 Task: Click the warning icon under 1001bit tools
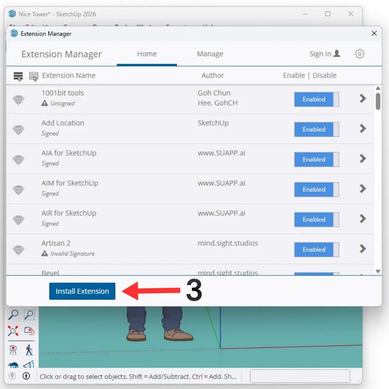click(45, 103)
